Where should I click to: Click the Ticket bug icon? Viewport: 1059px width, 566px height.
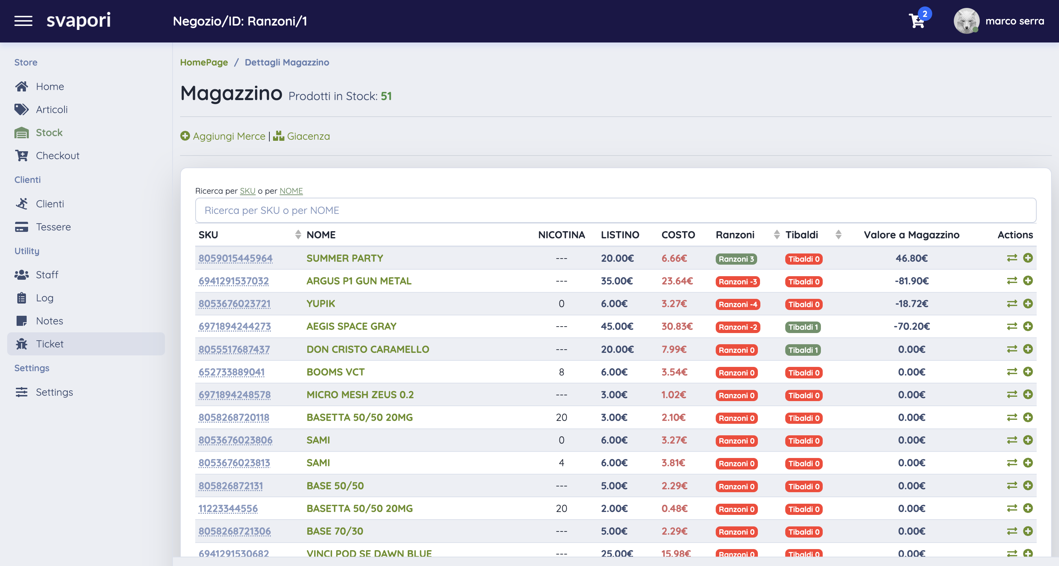click(x=22, y=343)
